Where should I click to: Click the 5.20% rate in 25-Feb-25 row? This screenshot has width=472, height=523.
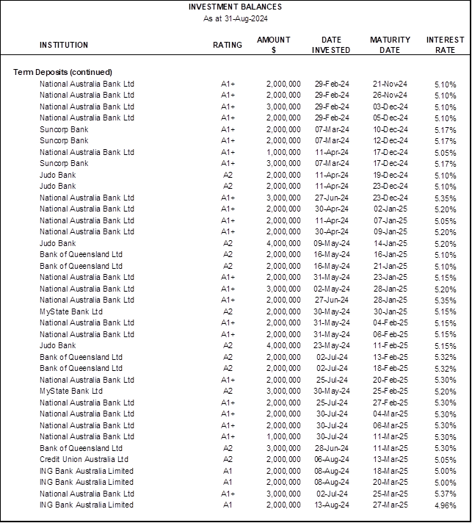click(446, 392)
